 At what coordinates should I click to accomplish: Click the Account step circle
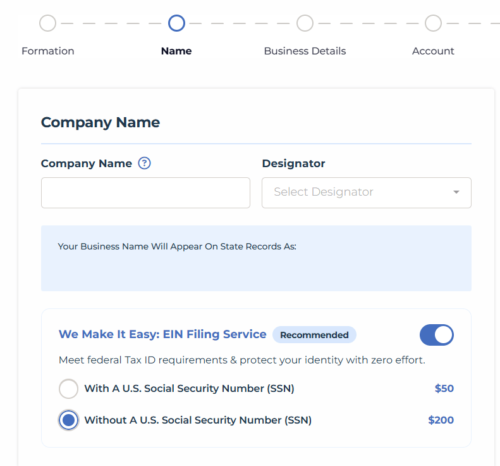[x=433, y=23]
